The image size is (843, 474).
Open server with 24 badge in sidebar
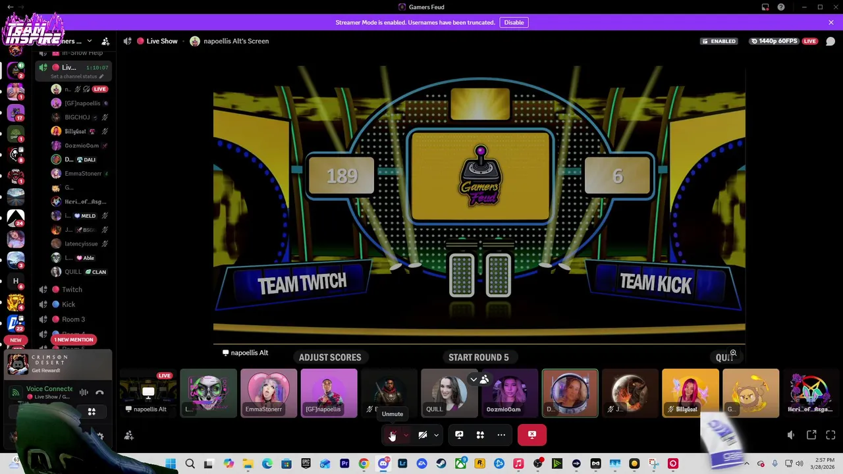coord(16,217)
